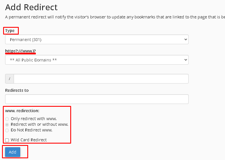Click the Do Not Redirect www. label text
This screenshot has width=225, height=160.
pos(31,130)
